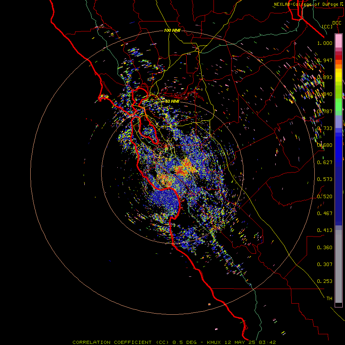Select the 0.467 value on the color scale

325,213
